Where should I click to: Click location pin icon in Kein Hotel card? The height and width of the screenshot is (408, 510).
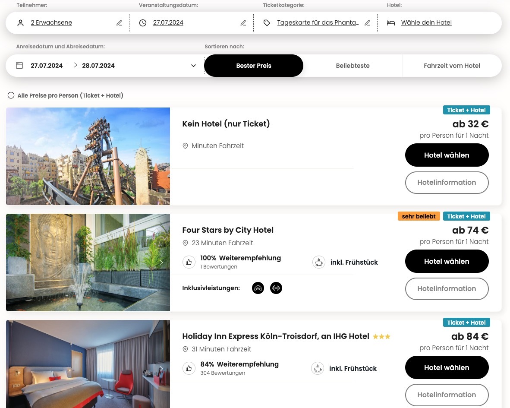[185, 146]
